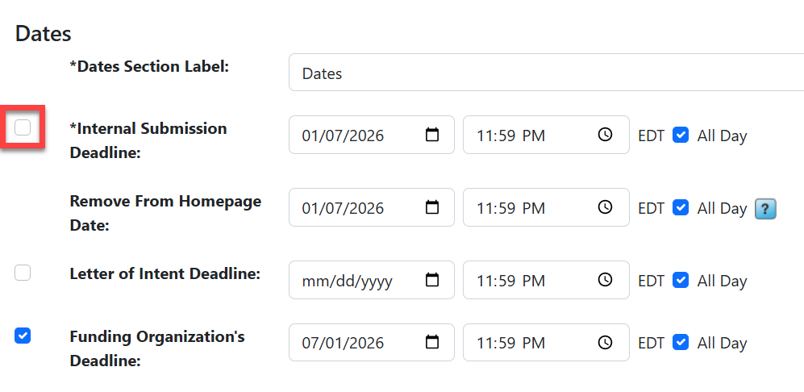Screen dimensions: 804x392
Task: Click the Internal Submission Deadline date 01/07/2026
Action: pos(343,136)
